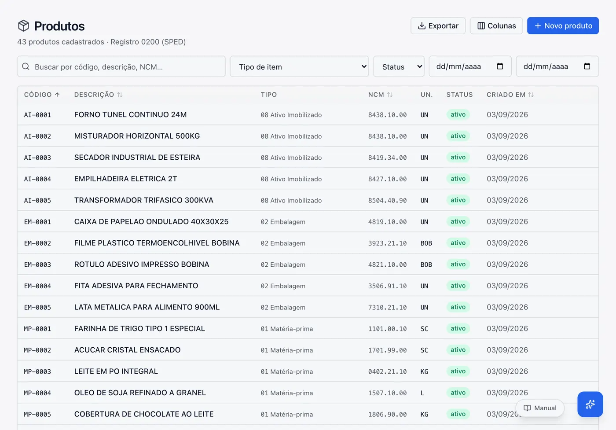Click FILME PLASTICO TERMOENCOLHIVEL BOBINA

(x=157, y=243)
